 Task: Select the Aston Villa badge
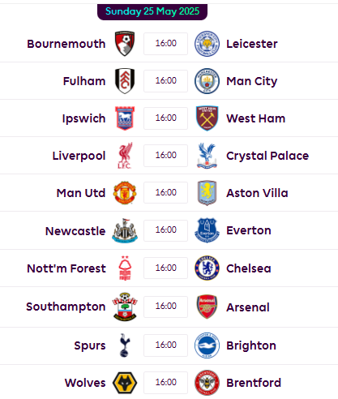(207, 193)
